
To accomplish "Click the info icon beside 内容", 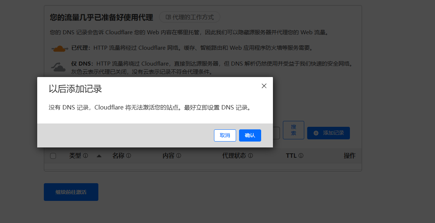I will point(179,156).
